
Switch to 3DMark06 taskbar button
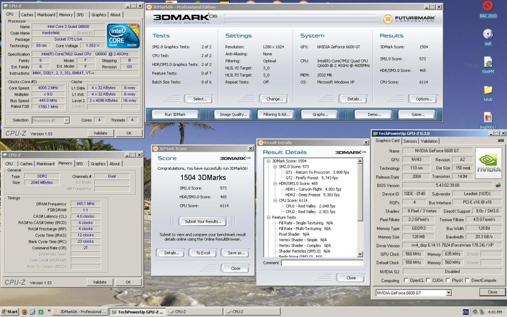(80, 312)
